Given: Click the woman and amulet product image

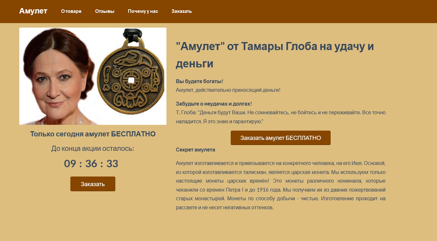Looking at the screenshot, I should [93, 76].
